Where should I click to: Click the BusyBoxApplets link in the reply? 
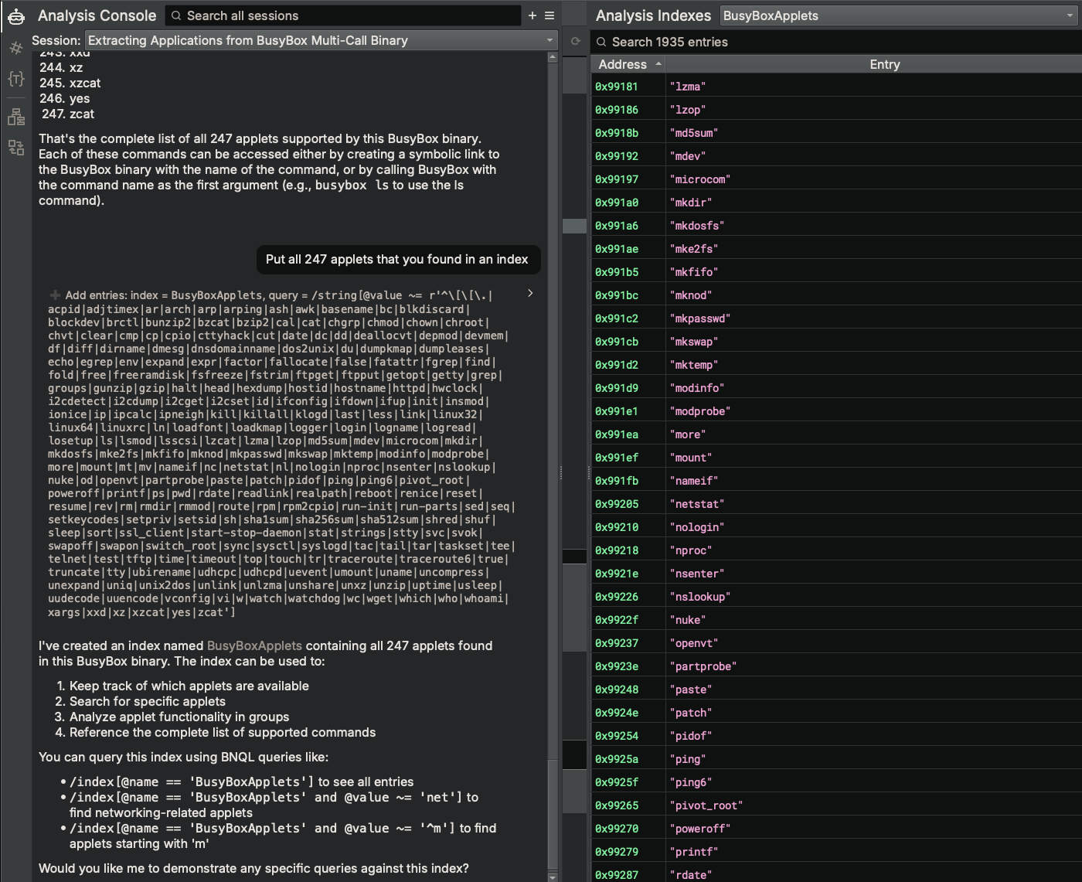click(254, 645)
